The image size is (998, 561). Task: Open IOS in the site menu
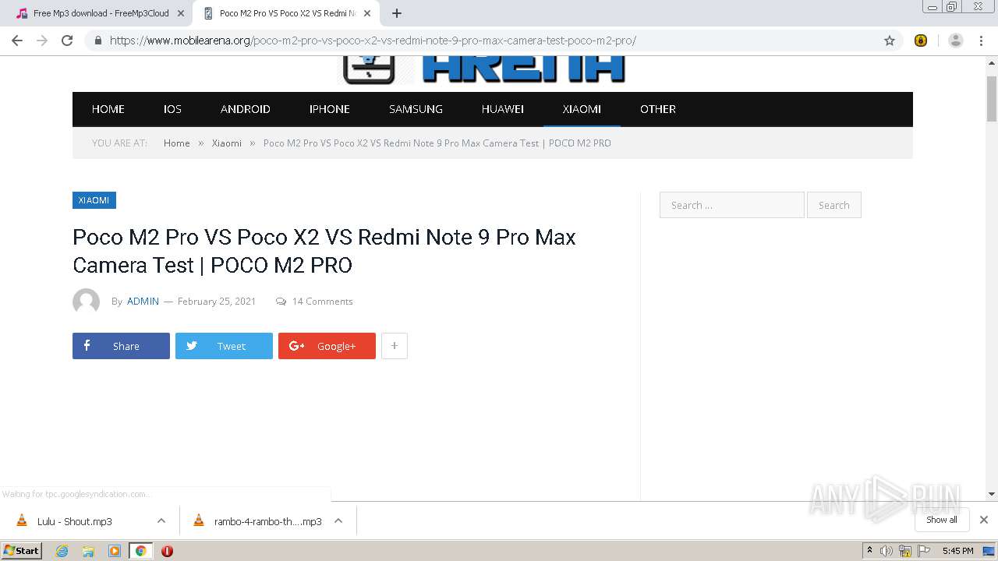pyautogui.click(x=172, y=109)
